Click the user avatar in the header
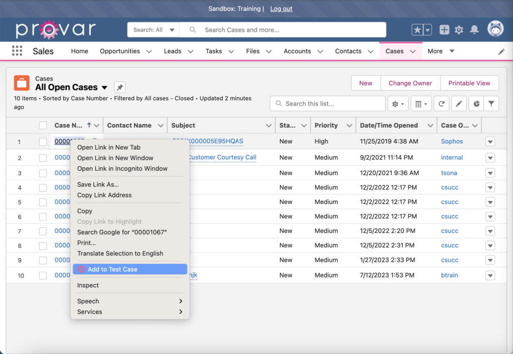The height and width of the screenshot is (354, 513). 495,29
